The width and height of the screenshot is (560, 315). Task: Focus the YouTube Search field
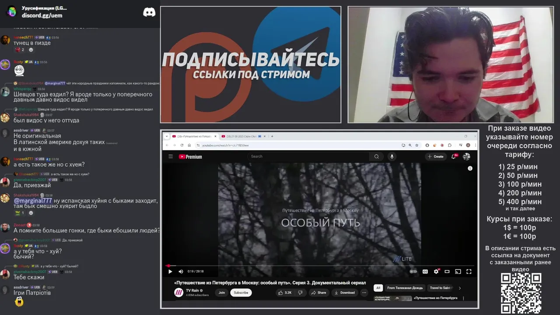(x=308, y=156)
